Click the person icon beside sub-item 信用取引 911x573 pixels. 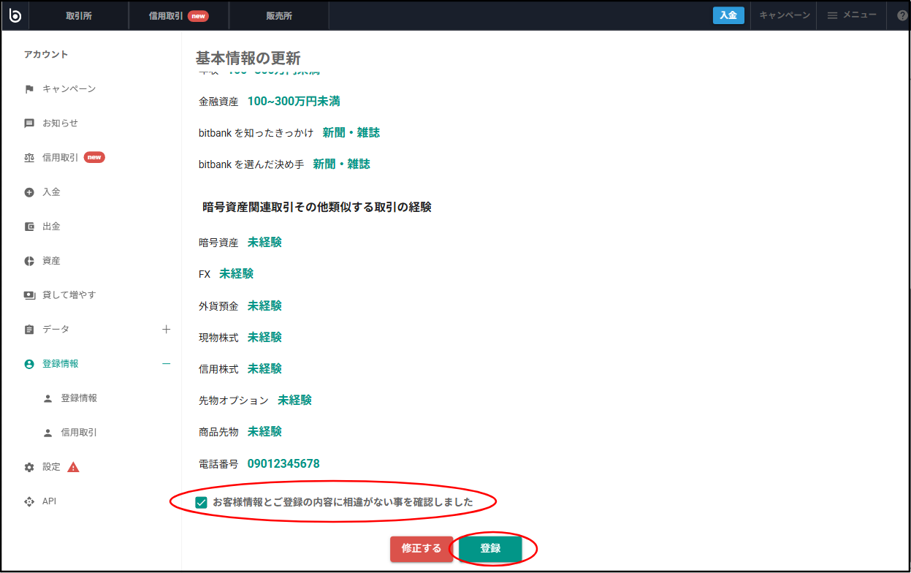48,433
